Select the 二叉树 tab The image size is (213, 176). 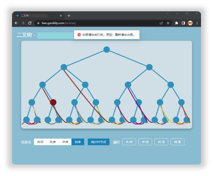click(38, 16)
